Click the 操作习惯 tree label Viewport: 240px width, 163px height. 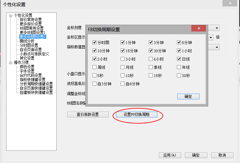[21, 62]
